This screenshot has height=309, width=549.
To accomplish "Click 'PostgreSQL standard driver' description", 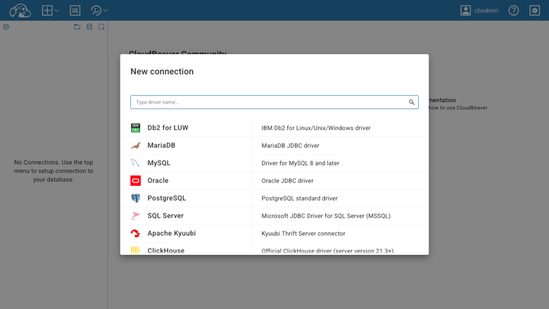I will click(299, 198).
